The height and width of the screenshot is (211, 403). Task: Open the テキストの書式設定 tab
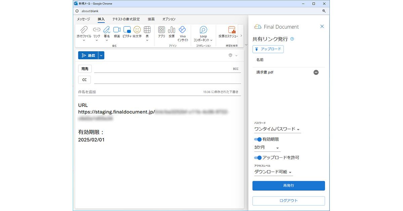point(126,19)
